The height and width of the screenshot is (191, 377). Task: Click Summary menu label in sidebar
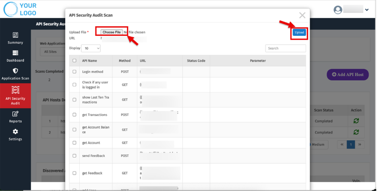point(15,43)
